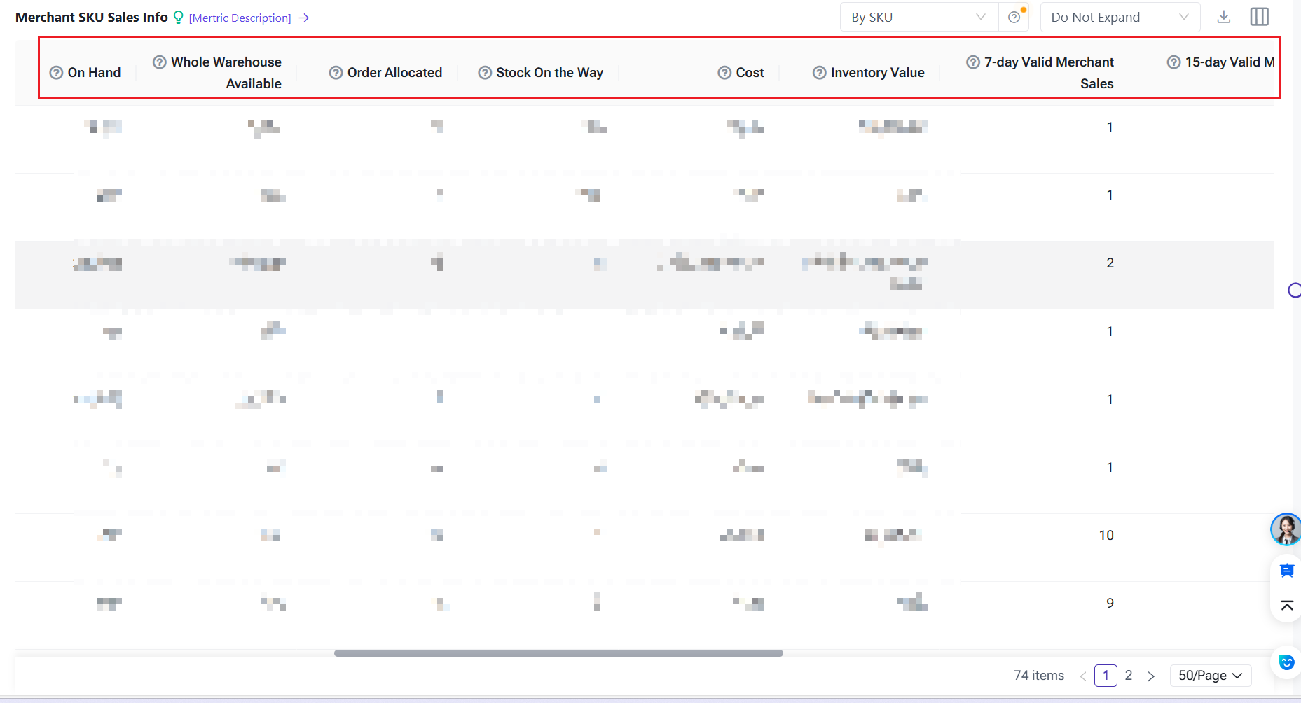This screenshot has height=703, width=1301.
Task: Go to page 2
Action: tap(1129, 676)
